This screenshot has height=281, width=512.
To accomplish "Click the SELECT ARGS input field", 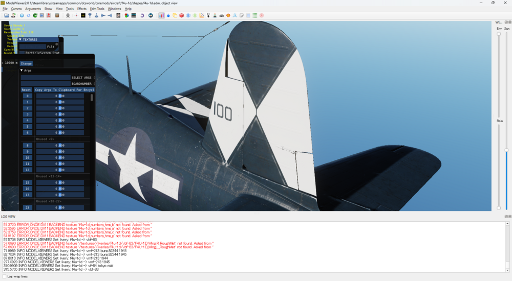I will [46, 78].
